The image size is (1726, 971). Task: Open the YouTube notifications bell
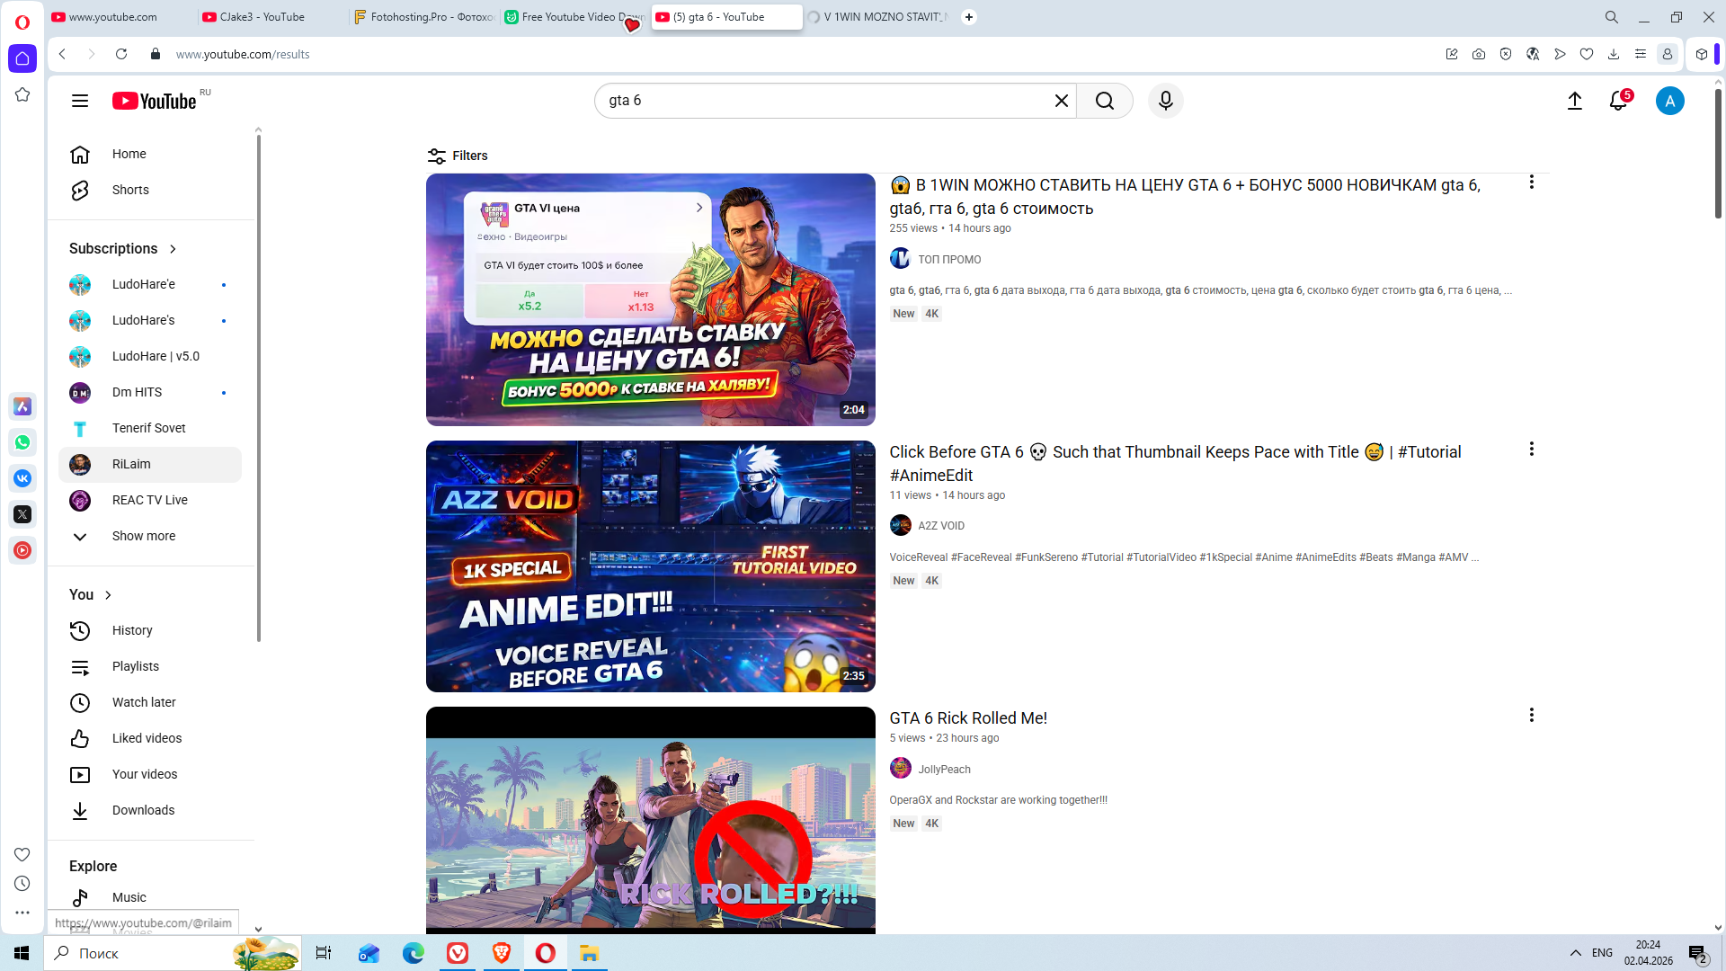tap(1618, 101)
